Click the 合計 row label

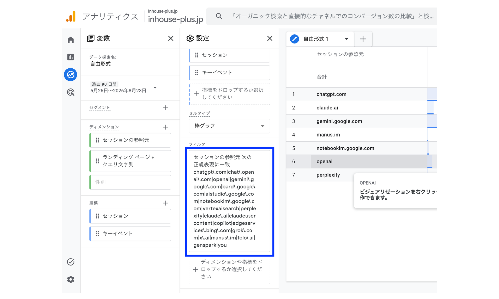click(x=322, y=77)
